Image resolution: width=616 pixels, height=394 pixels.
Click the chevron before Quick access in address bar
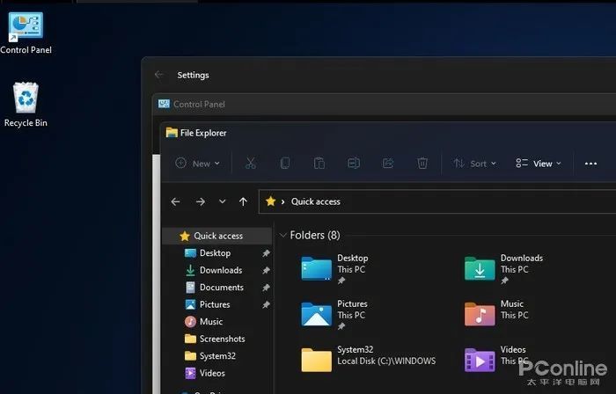coord(282,201)
